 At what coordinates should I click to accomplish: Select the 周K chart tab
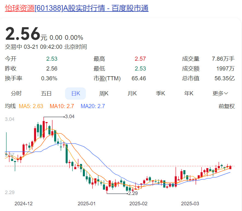coord(104,93)
